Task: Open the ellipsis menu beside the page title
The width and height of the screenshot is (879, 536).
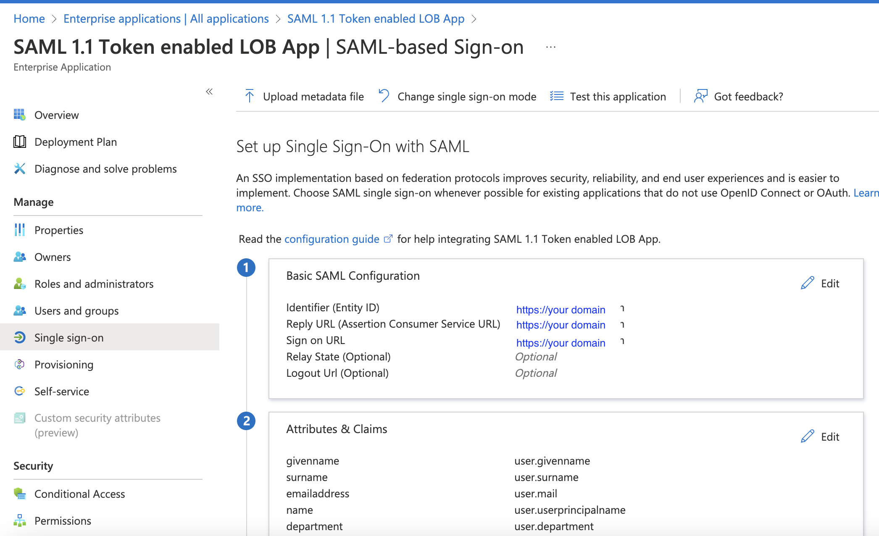Action: click(550, 47)
